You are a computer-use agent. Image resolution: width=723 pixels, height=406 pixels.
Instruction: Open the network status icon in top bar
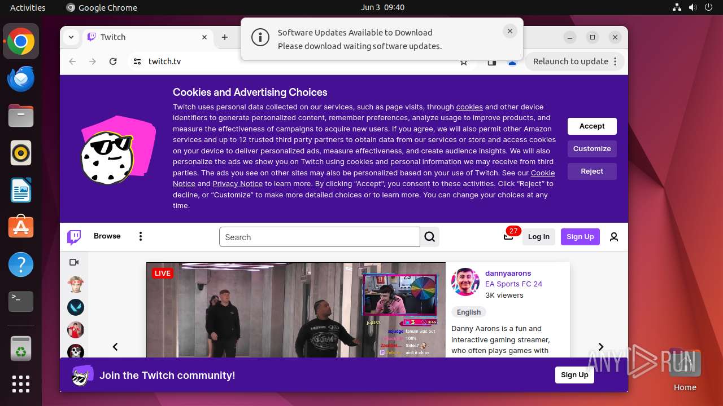point(677,7)
